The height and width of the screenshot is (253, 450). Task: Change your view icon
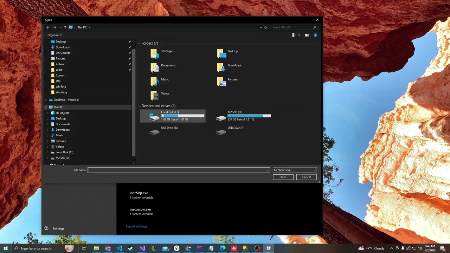[293, 35]
